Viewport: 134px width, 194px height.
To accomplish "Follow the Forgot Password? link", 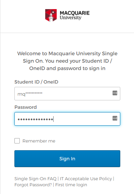I will (33, 185).
